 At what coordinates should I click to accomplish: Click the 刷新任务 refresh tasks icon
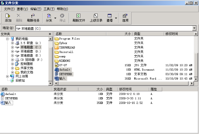coord(33,16)
